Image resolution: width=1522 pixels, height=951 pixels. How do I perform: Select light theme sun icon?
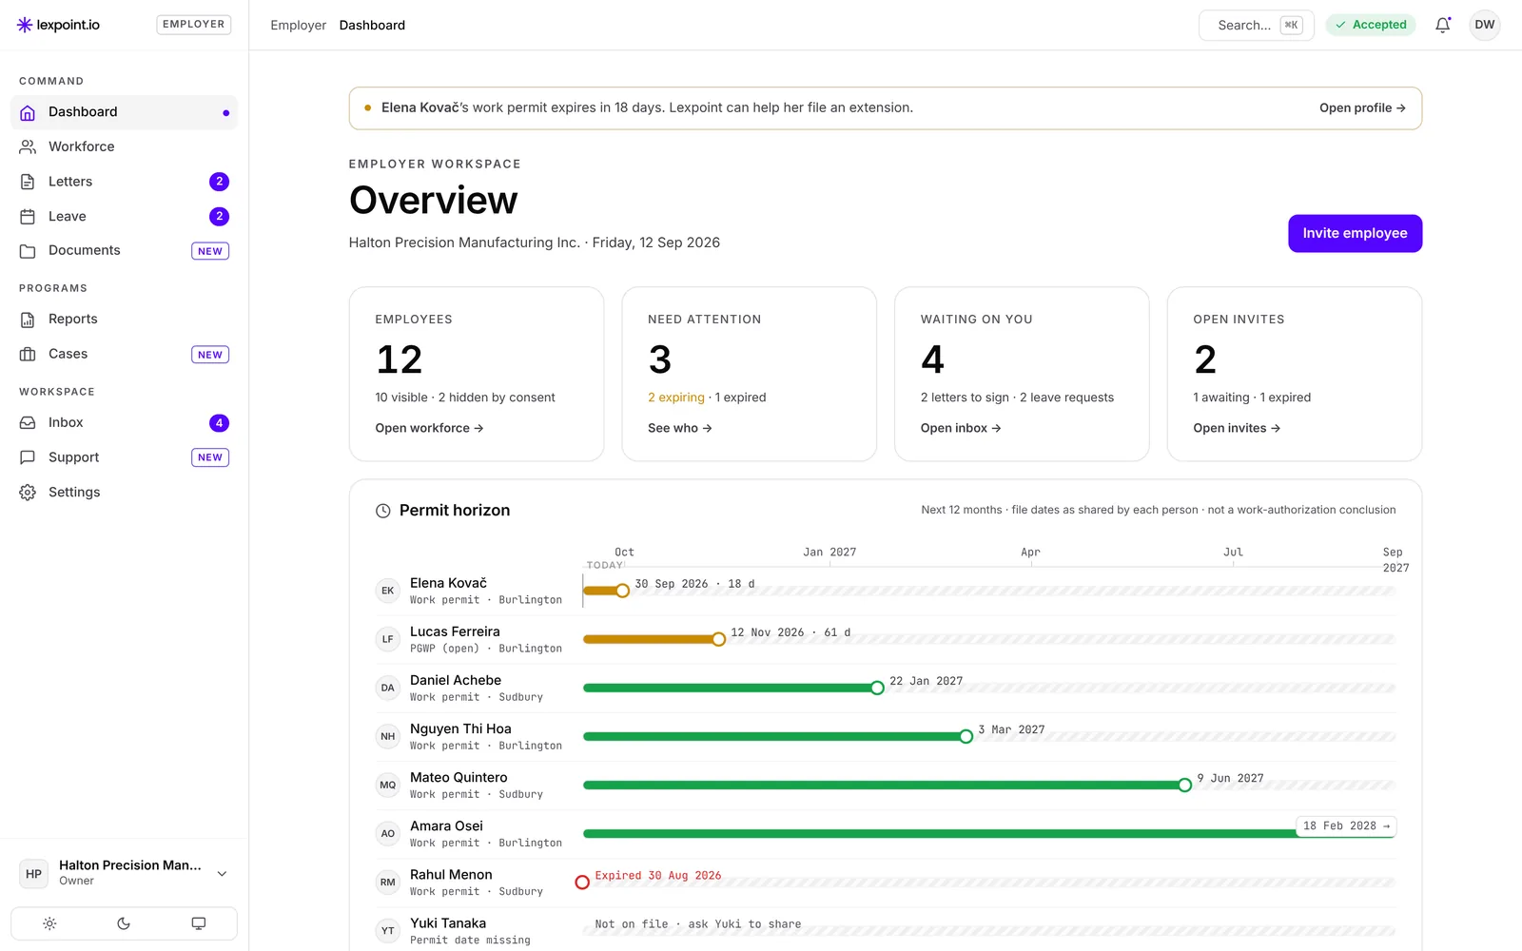(x=49, y=923)
